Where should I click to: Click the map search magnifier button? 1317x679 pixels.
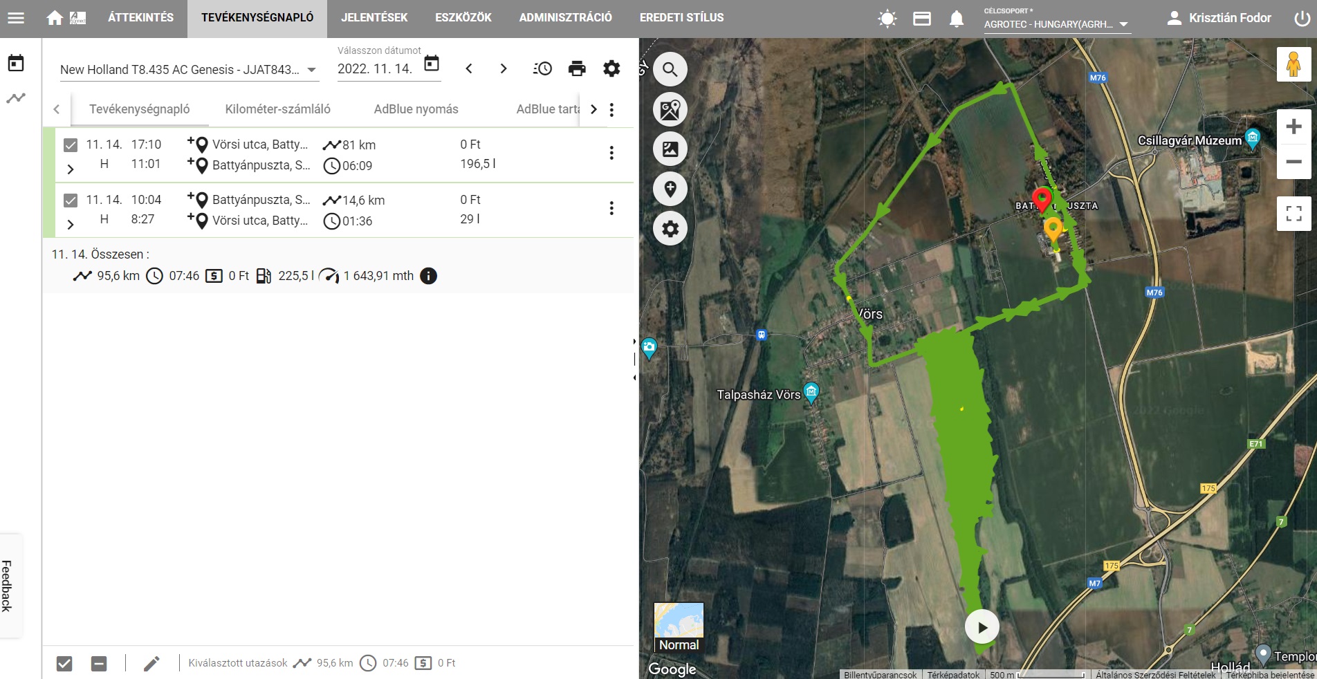(670, 69)
